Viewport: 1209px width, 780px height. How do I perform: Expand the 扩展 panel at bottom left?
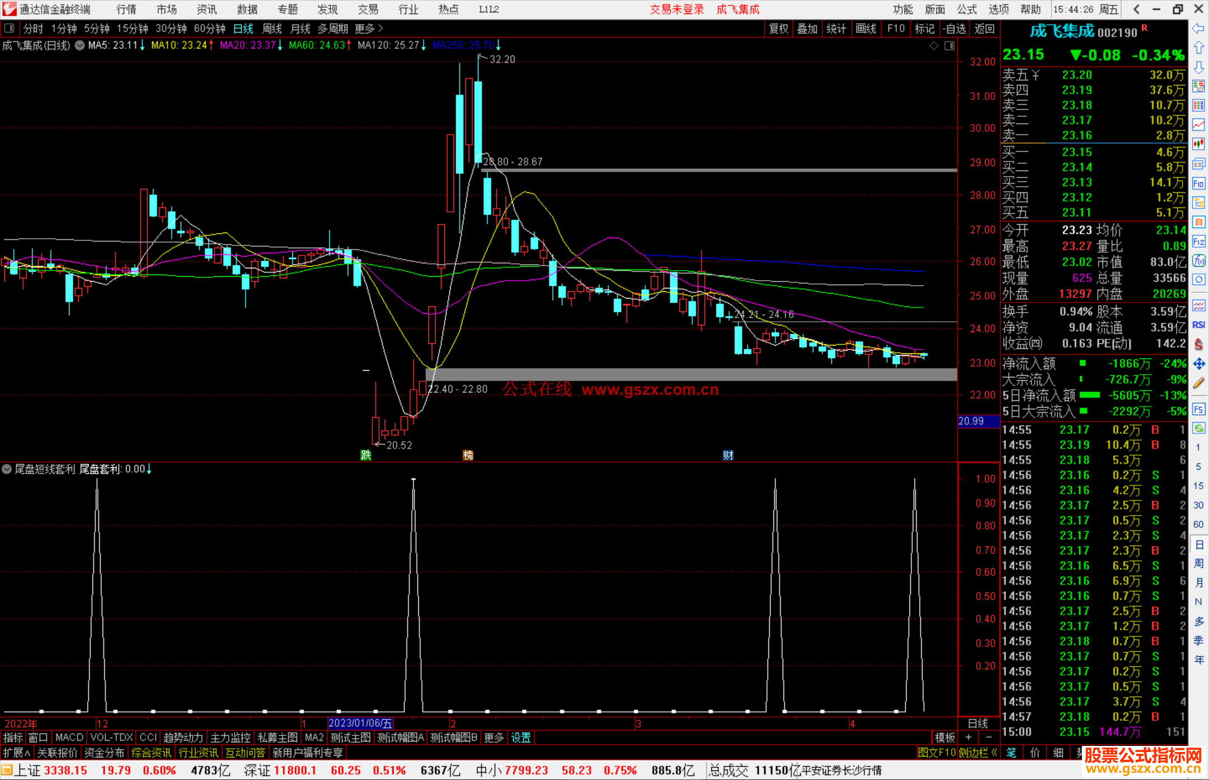pos(16,753)
